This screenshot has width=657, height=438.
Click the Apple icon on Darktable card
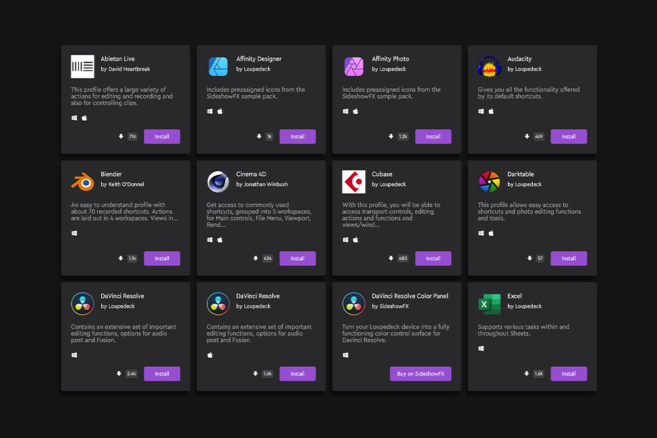click(x=491, y=233)
